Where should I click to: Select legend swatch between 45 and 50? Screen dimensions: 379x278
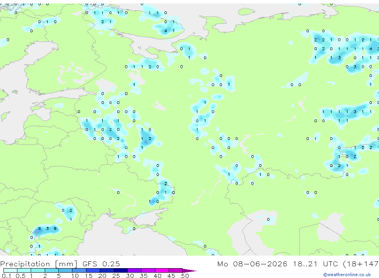(176, 270)
